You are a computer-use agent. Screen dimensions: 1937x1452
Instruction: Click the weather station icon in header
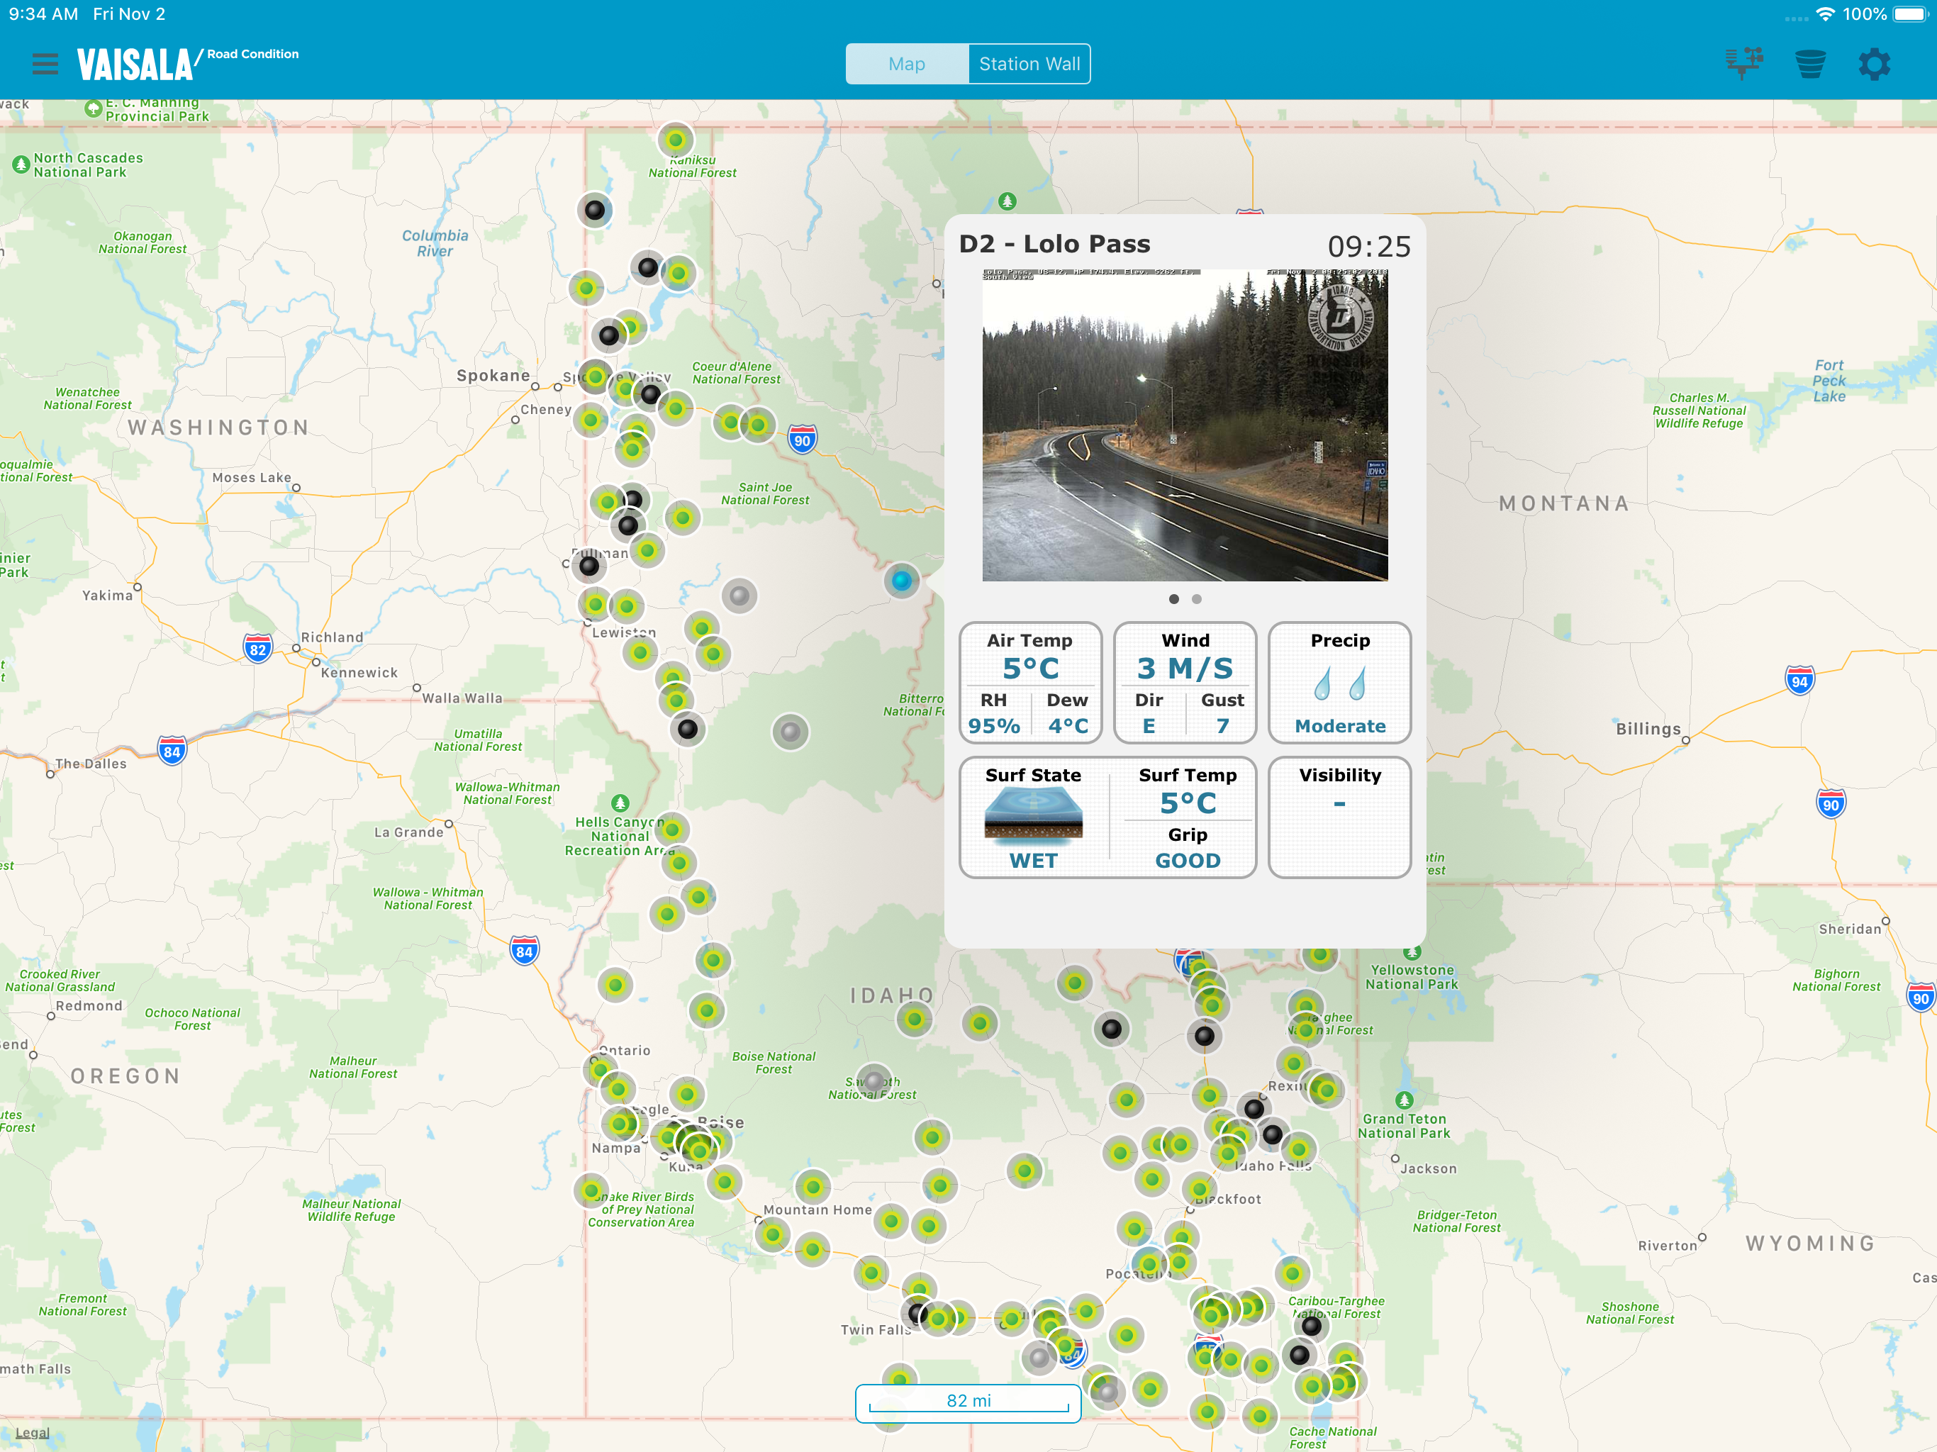click(1743, 64)
